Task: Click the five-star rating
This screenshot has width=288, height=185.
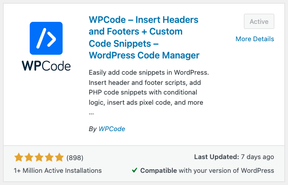Action: click(39, 158)
